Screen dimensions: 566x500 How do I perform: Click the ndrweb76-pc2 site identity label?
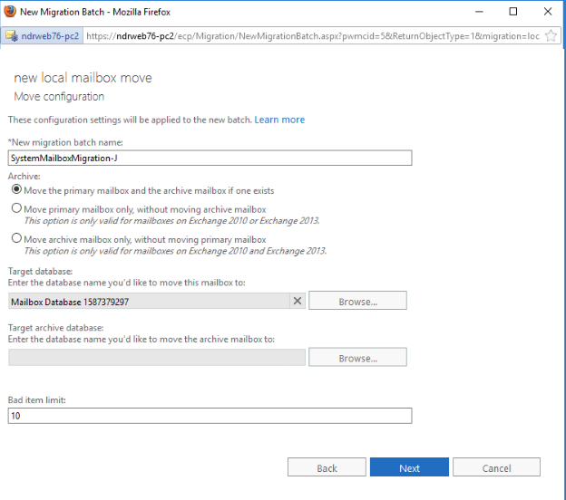pyautogui.click(x=50, y=36)
